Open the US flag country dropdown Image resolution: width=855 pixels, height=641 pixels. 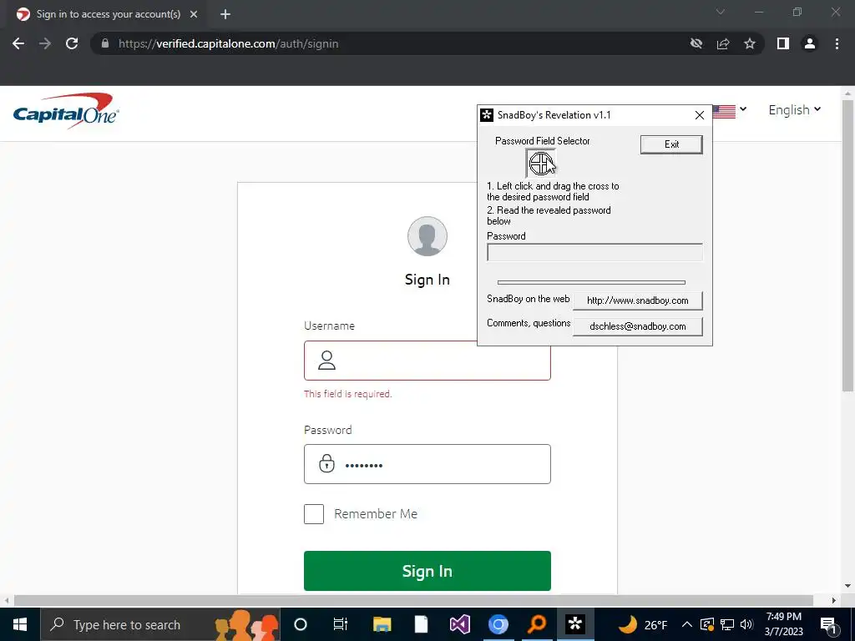[730, 111]
